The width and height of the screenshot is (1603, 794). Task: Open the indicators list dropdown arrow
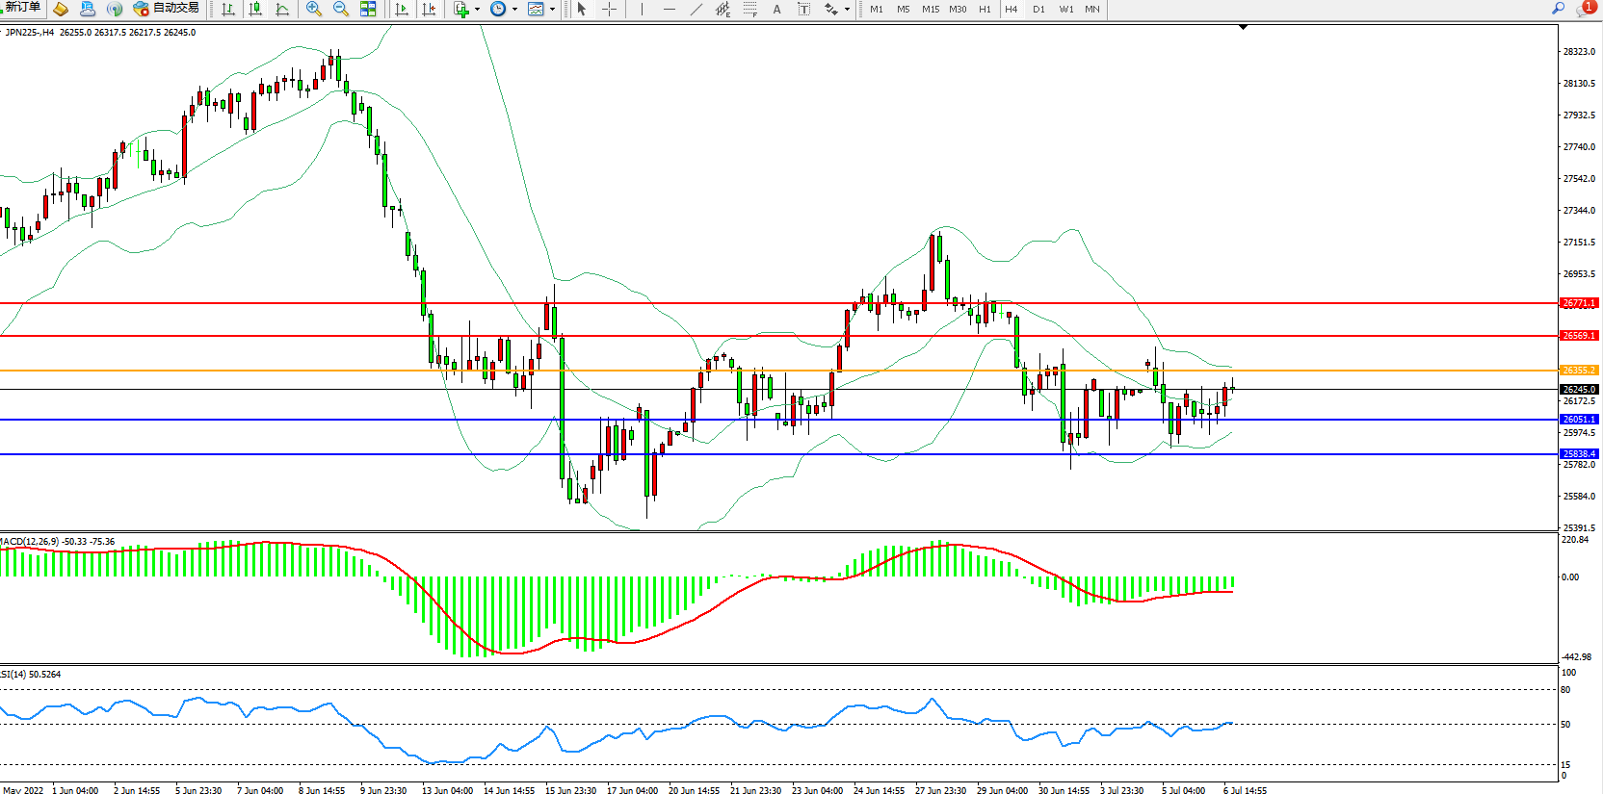pyautogui.click(x=477, y=10)
